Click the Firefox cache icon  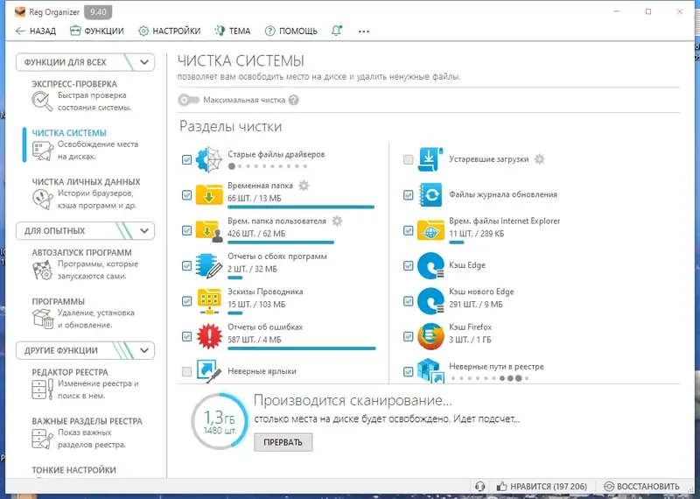tap(430, 336)
